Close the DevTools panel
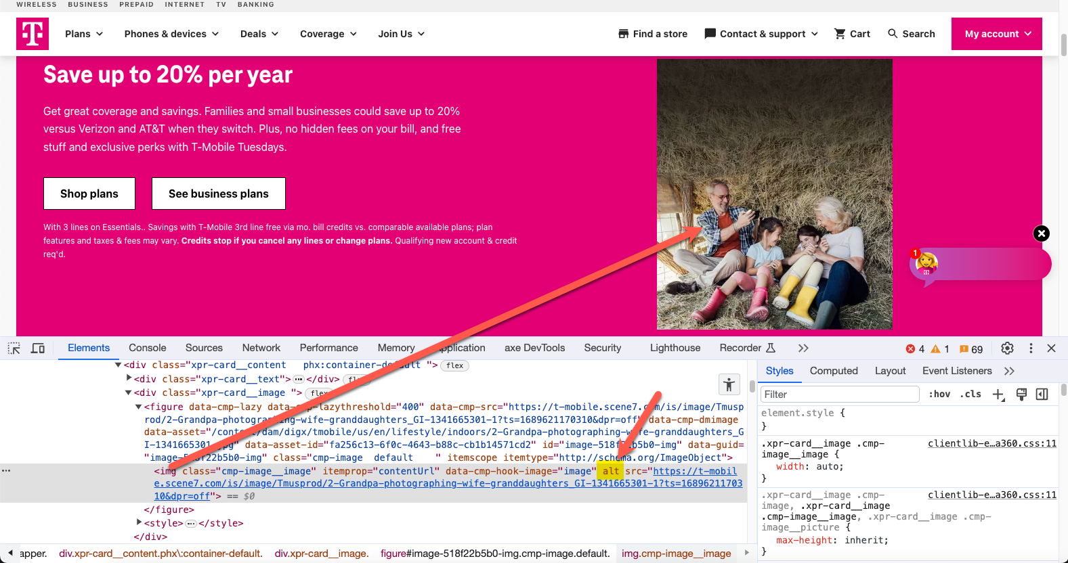 [1051, 348]
